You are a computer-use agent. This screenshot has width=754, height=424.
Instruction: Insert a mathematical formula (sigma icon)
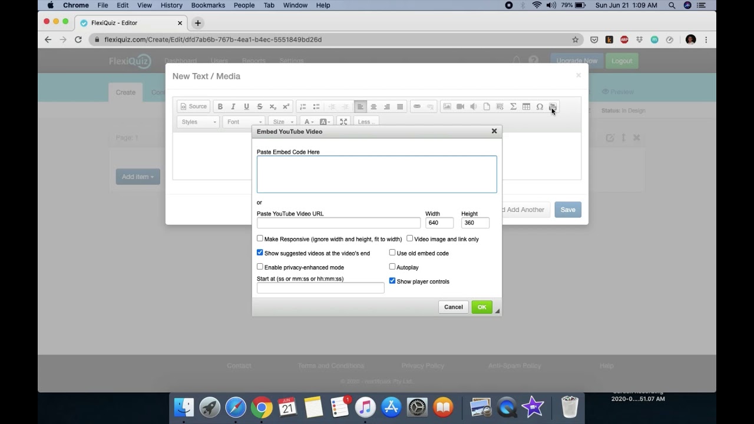coord(513,107)
